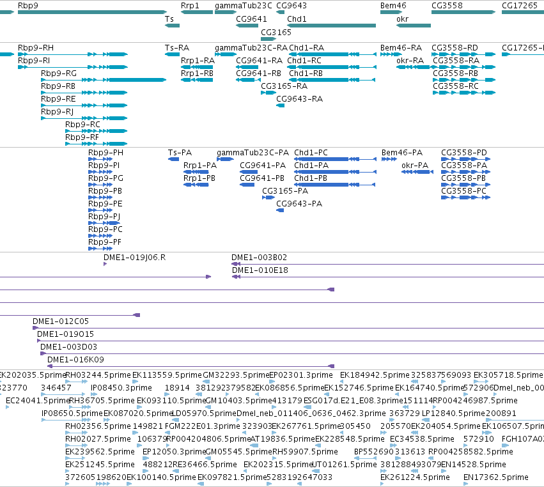Select clone DME1-019J06.R label
Viewport: 544px width, 487px height.
[x=135, y=258]
